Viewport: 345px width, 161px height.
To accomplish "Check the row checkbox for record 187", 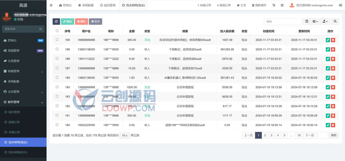I will click(57, 68).
